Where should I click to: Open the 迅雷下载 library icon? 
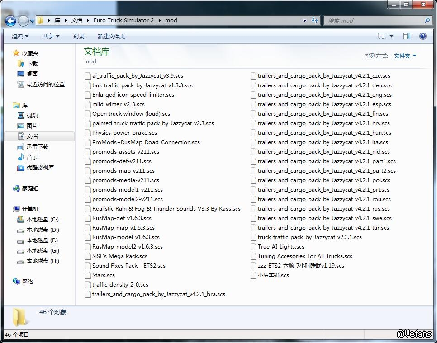21,146
